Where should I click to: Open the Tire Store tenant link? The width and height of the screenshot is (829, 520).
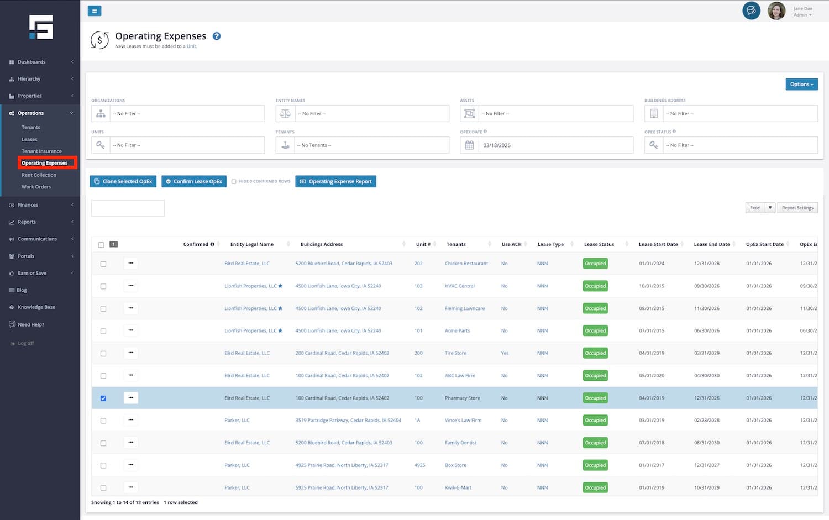point(455,353)
